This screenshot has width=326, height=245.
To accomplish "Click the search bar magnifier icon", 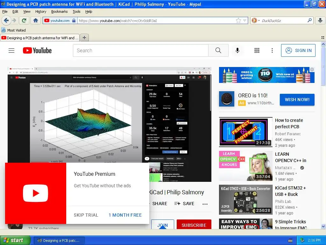I will click(309, 20).
